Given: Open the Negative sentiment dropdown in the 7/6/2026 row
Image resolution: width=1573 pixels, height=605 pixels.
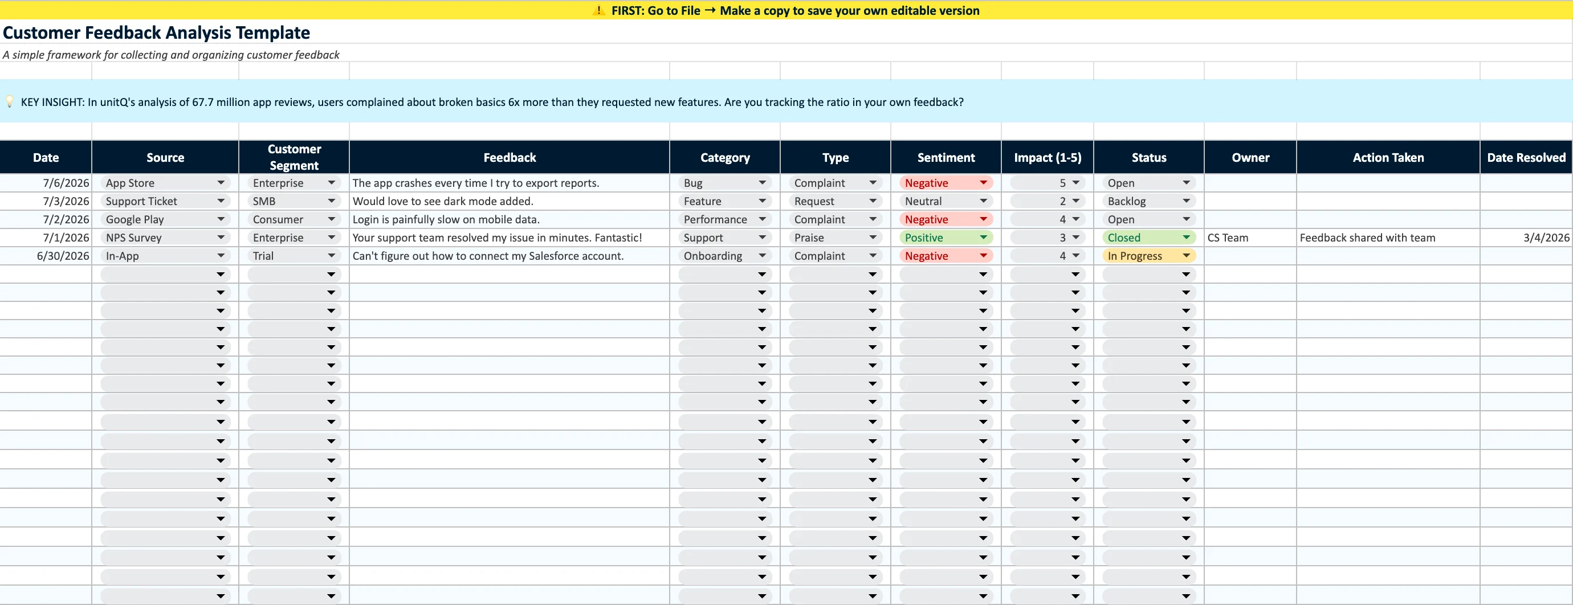Looking at the screenshot, I should (946, 182).
